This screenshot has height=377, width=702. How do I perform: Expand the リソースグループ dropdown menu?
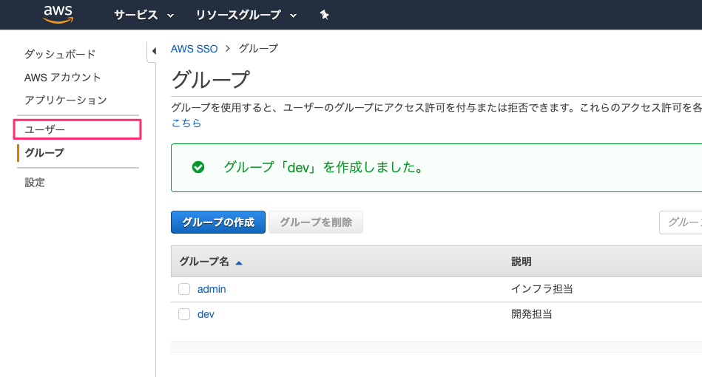pyautogui.click(x=246, y=15)
